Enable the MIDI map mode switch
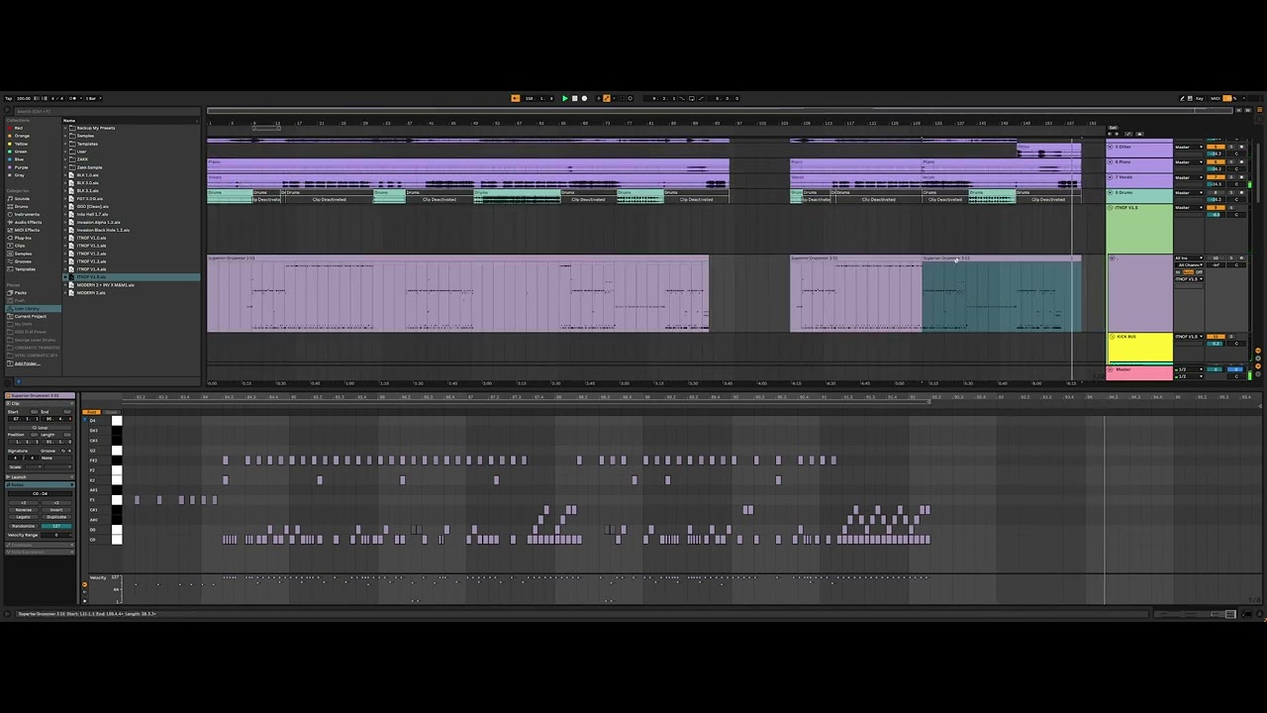This screenshot has height=713, width=1267. click(x=1216, y=98)
